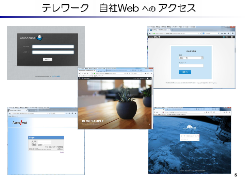
Task: Click the blue ログイン button in Cybozu Office
Action: pos(185,72)
